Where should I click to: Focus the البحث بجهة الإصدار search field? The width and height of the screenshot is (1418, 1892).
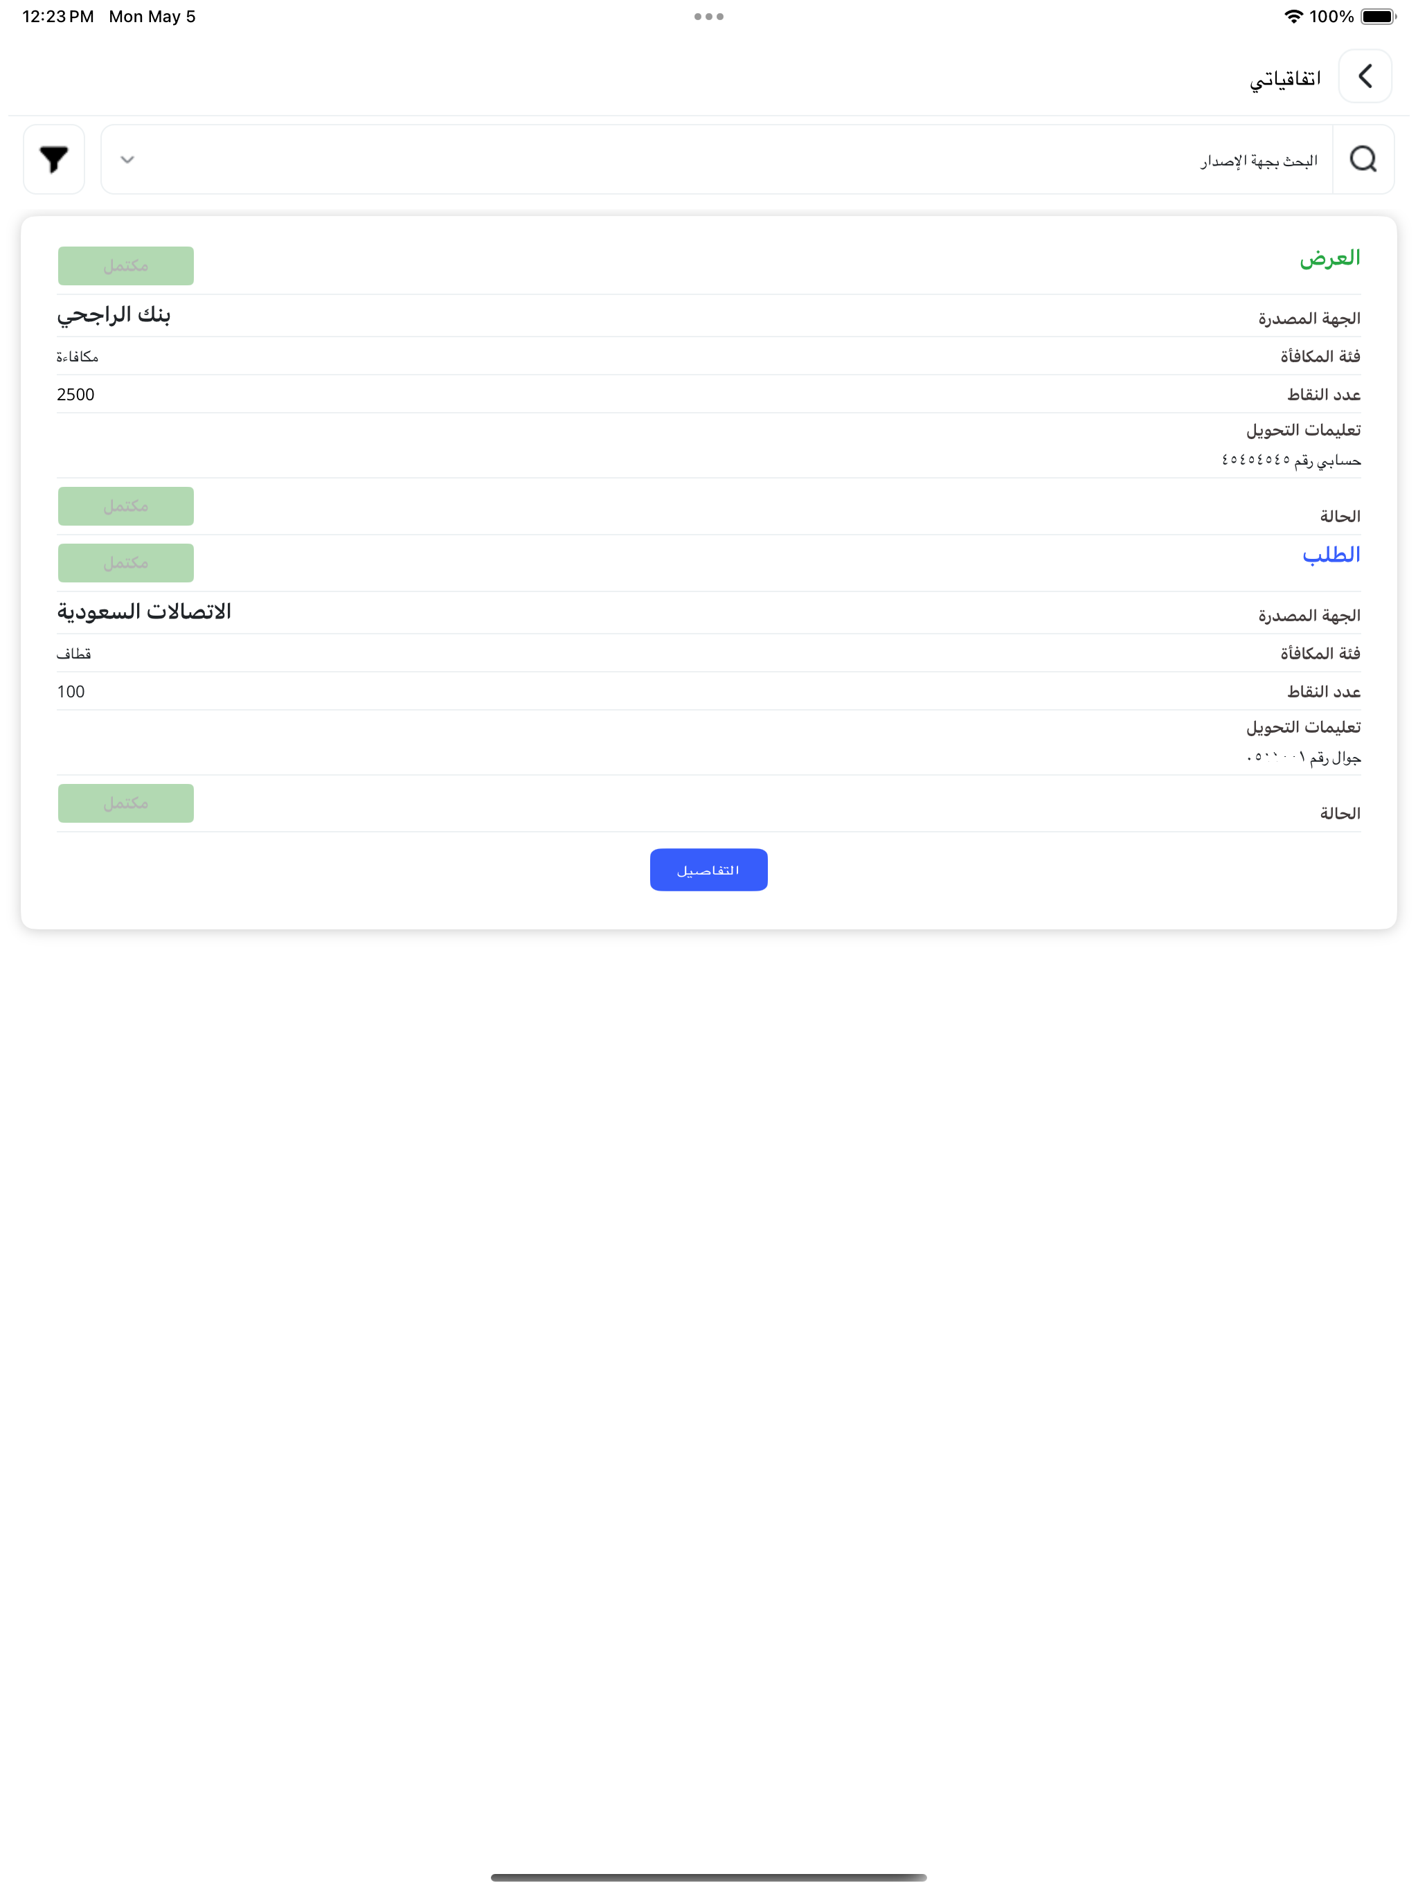coord(717,159)
